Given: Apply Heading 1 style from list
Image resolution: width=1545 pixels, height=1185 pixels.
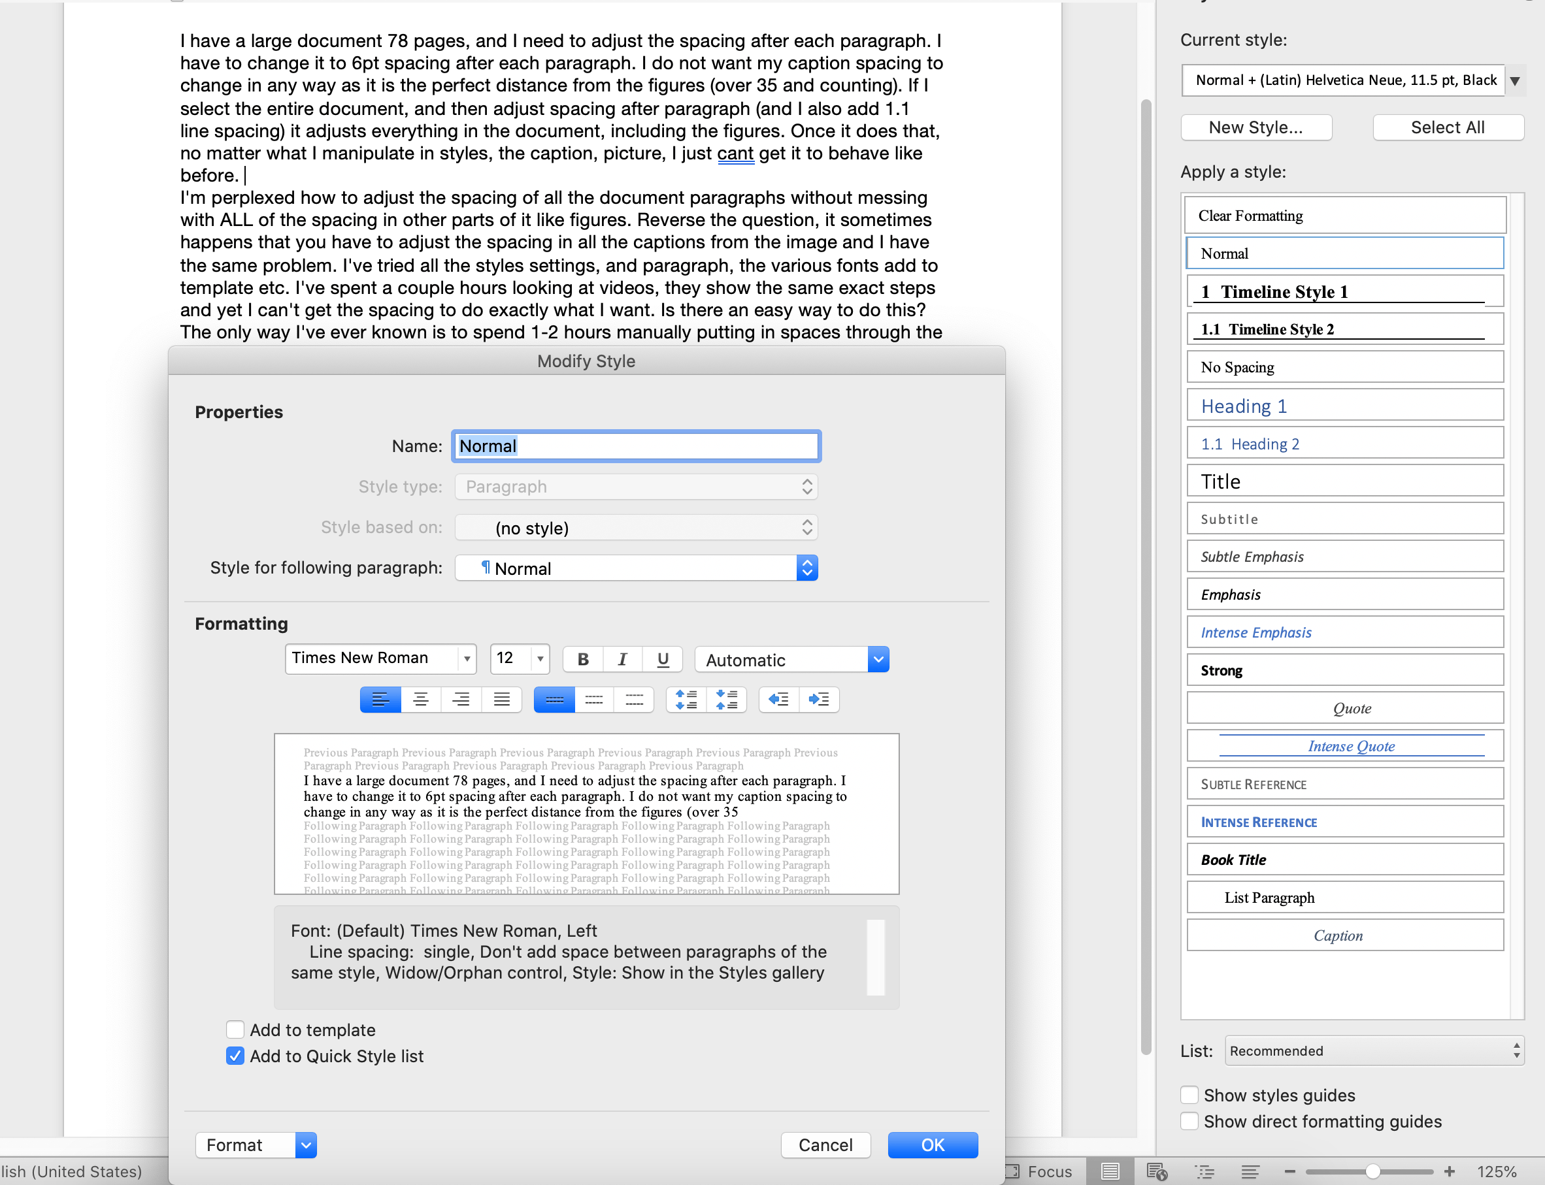Looking at the screenshot, I should click(1344, 406).
